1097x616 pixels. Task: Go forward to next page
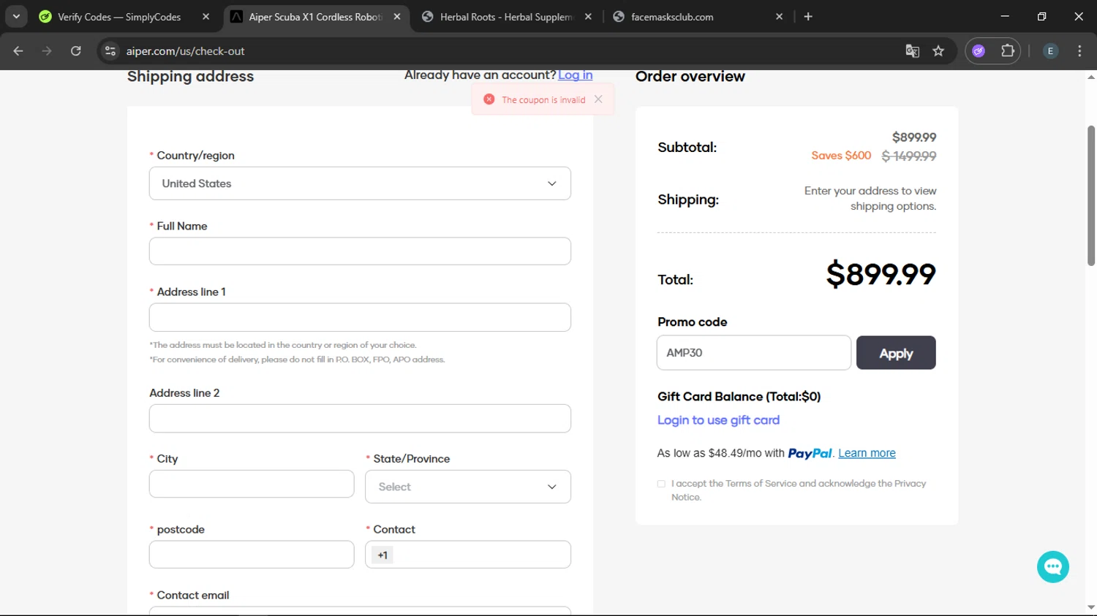tap(47, 51)
